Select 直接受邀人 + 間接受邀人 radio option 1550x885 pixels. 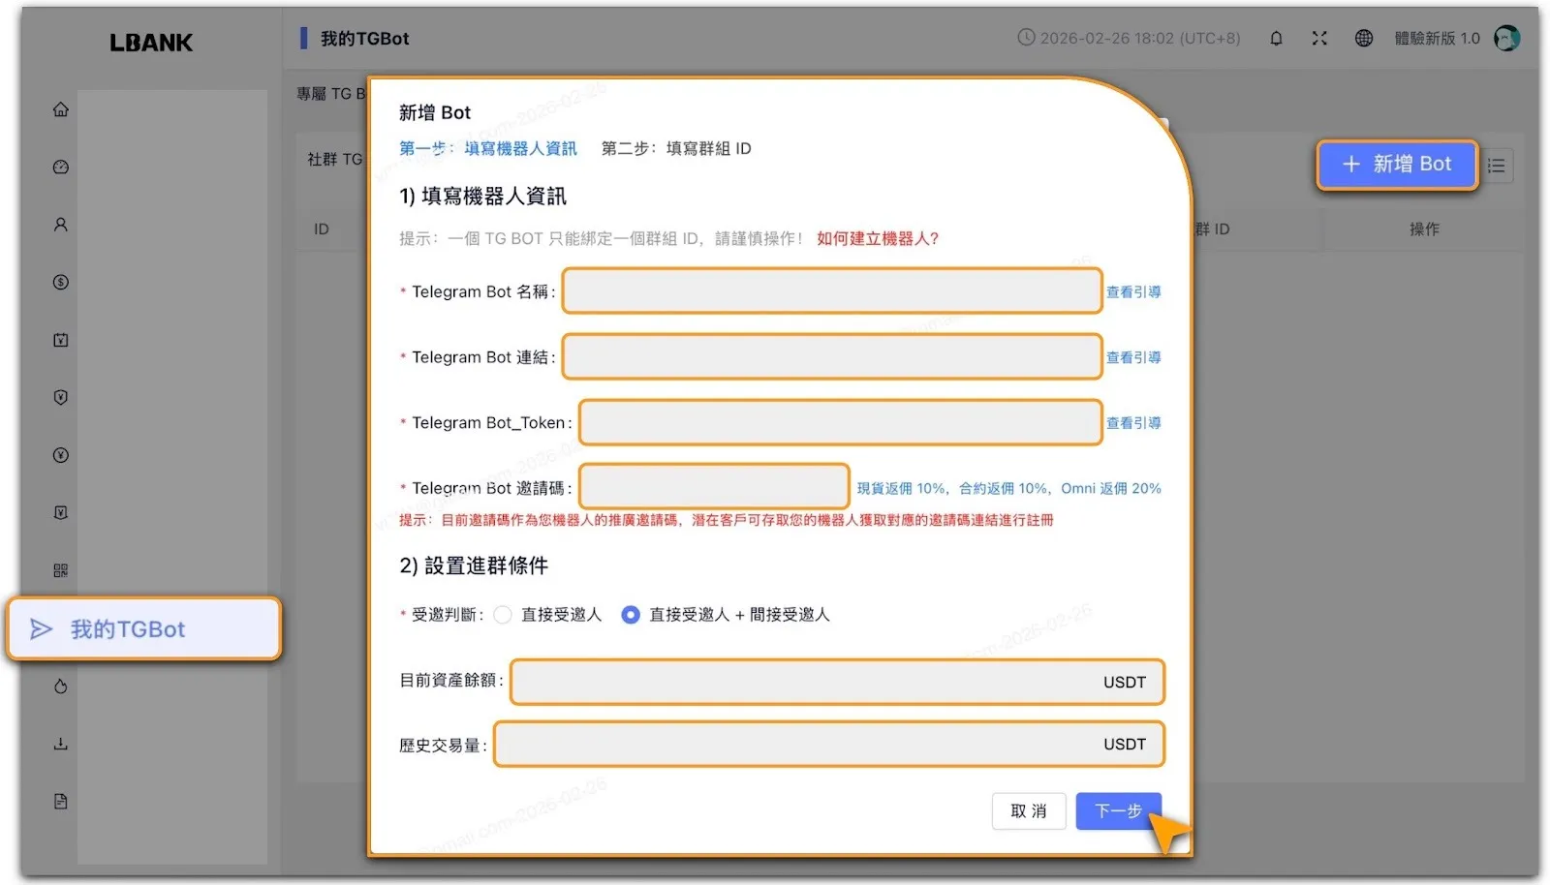[631, 615]
